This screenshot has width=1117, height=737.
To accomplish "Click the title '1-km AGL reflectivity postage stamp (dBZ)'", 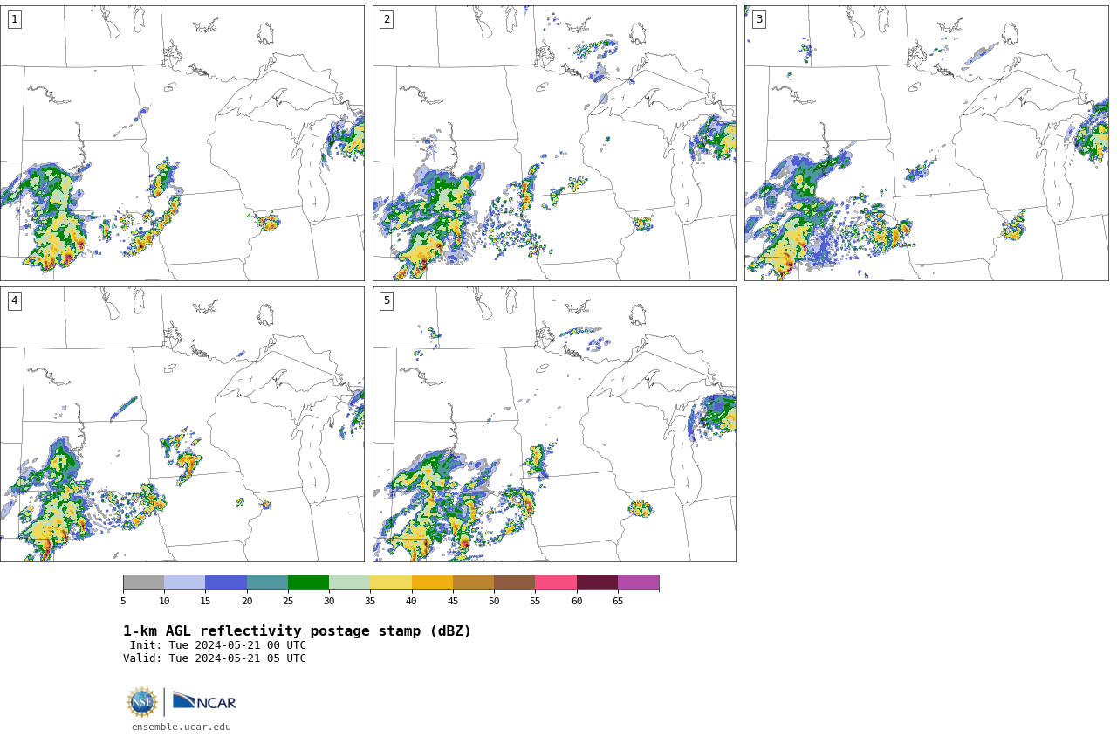I will pos(297,631).
